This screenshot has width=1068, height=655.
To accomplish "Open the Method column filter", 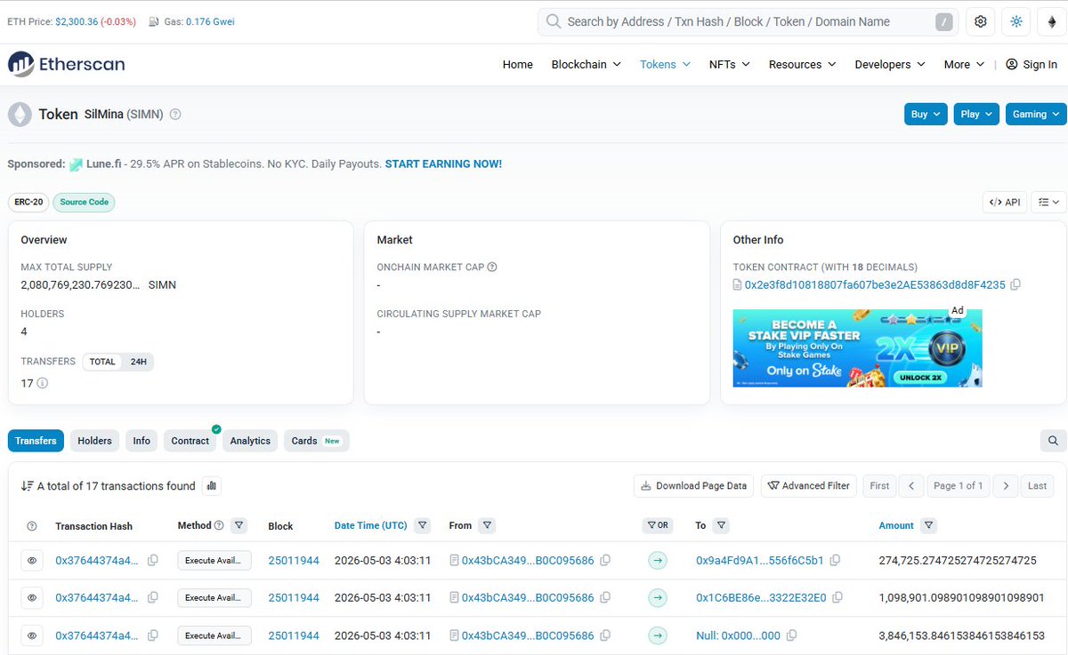I will (x=239, y=525).
